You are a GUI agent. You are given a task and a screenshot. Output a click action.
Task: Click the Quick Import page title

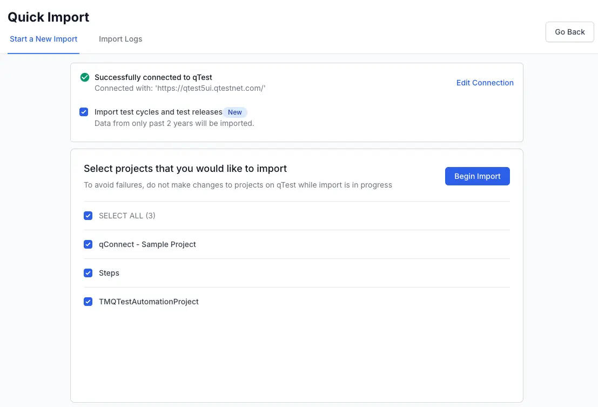49,17
